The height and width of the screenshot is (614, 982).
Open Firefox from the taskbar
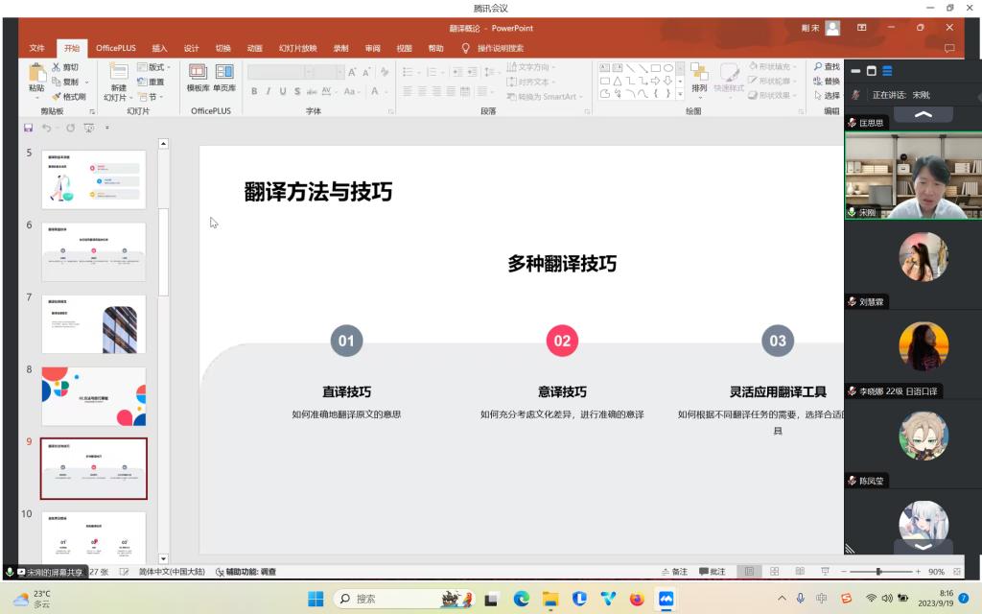pos(637,599)
